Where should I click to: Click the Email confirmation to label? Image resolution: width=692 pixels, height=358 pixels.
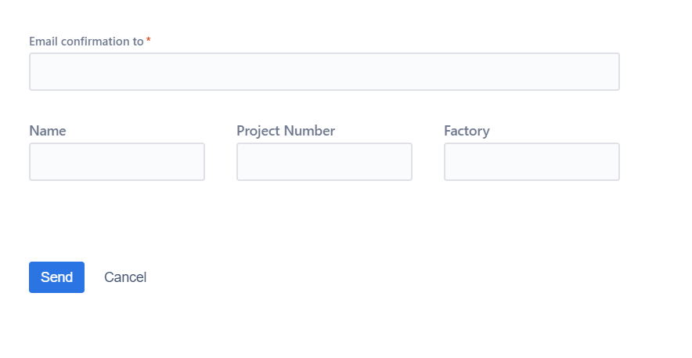tap(86, 42)
